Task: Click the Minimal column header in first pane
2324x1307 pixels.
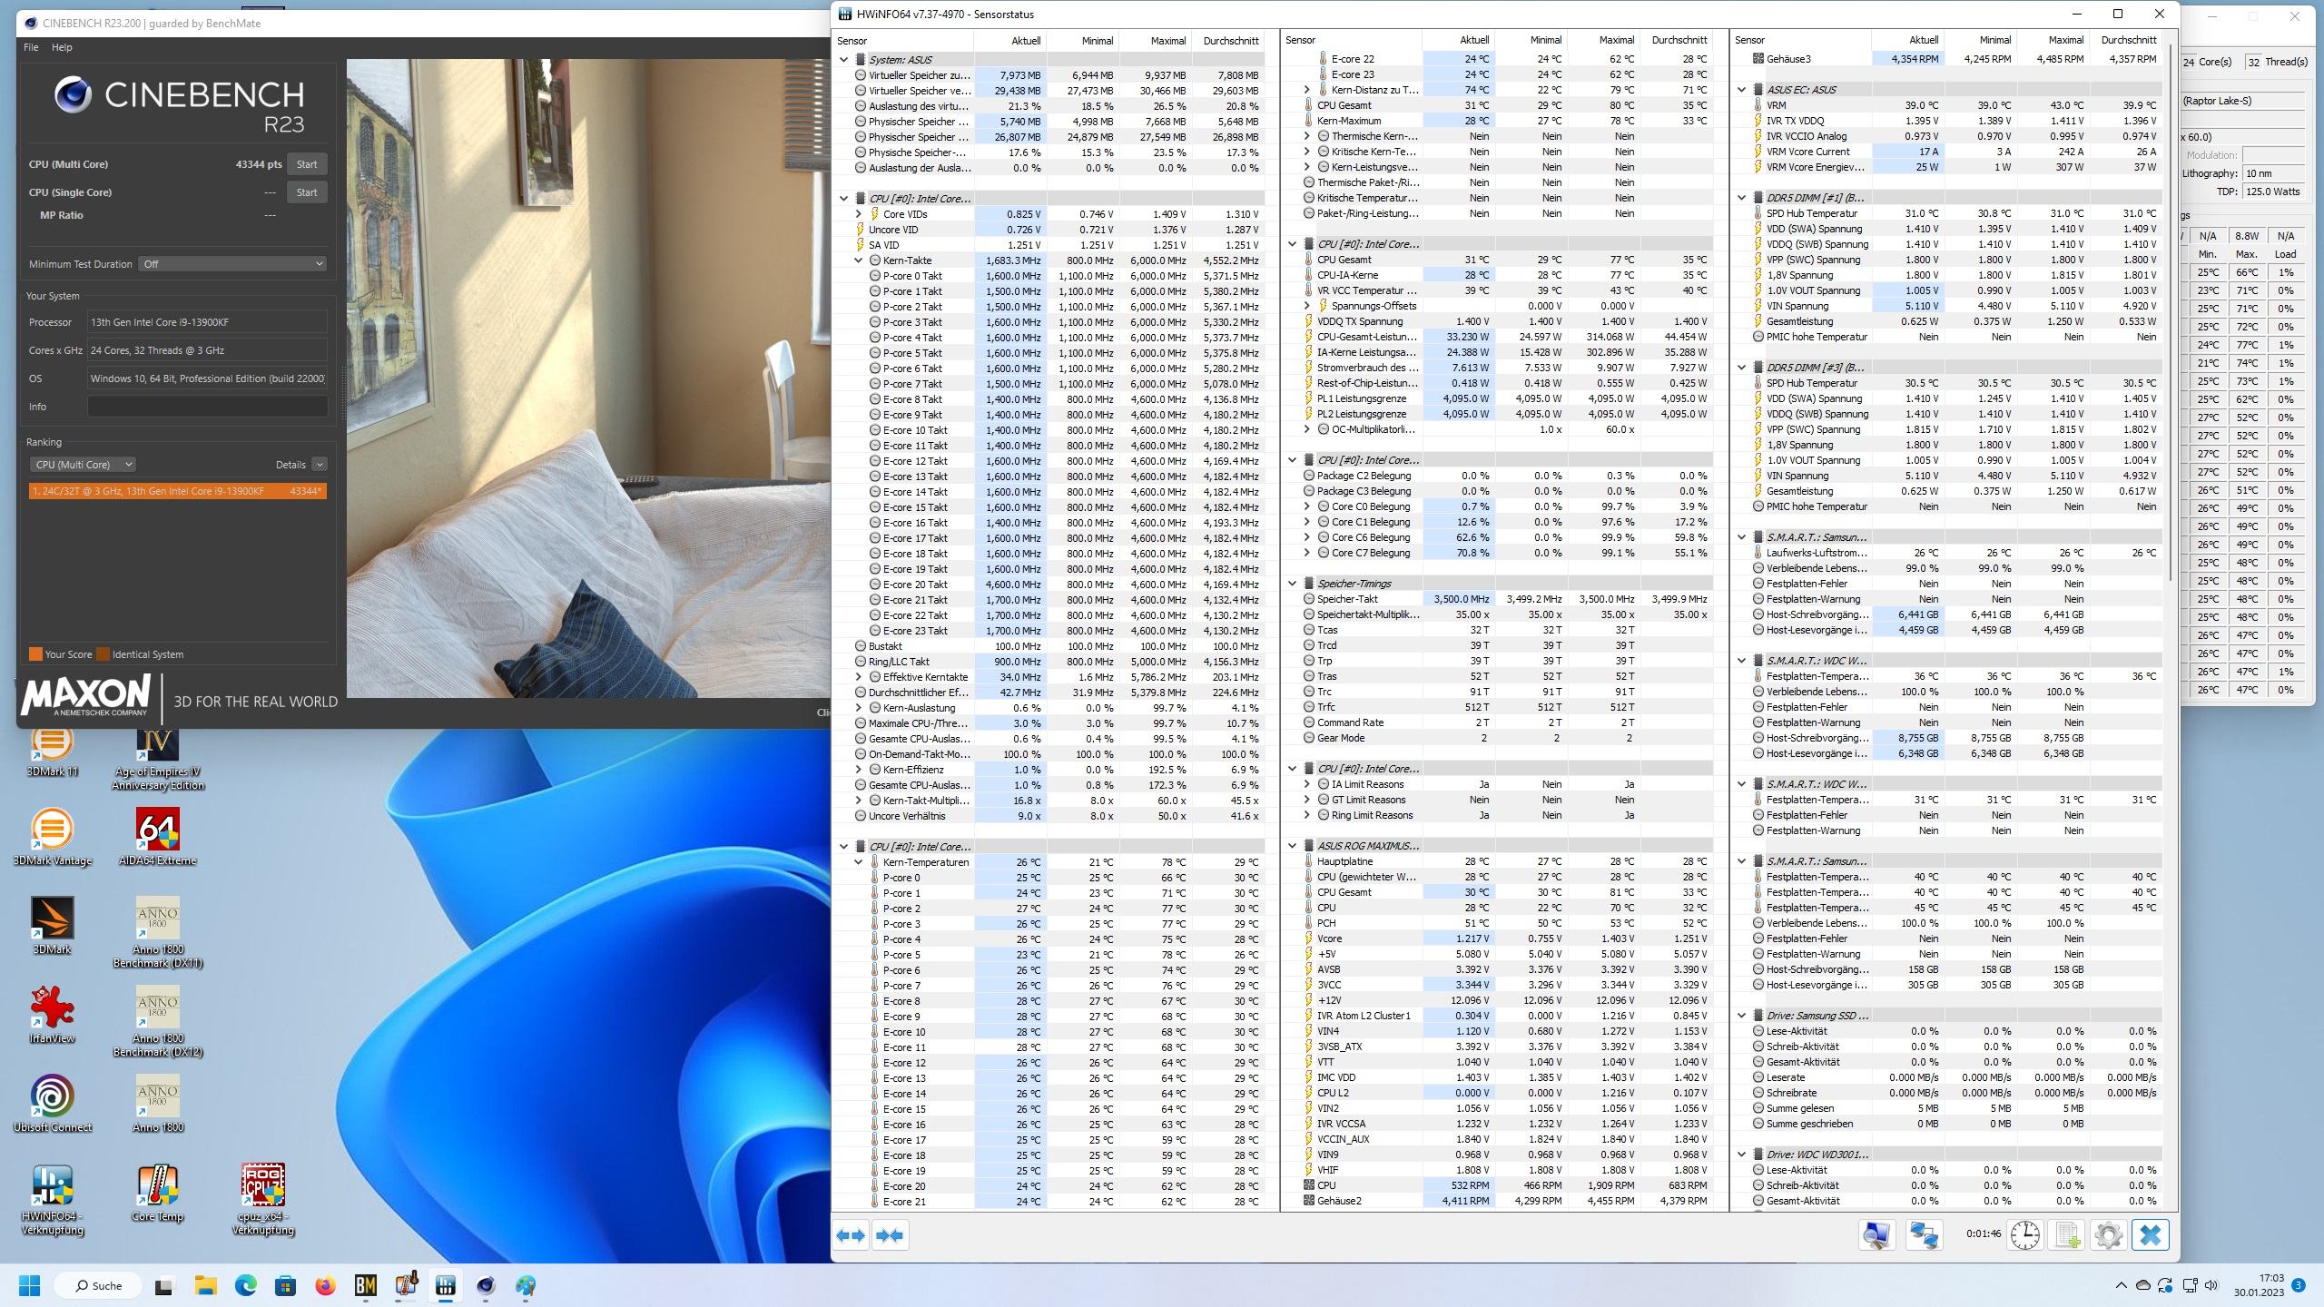Action: click(1082, 41)
